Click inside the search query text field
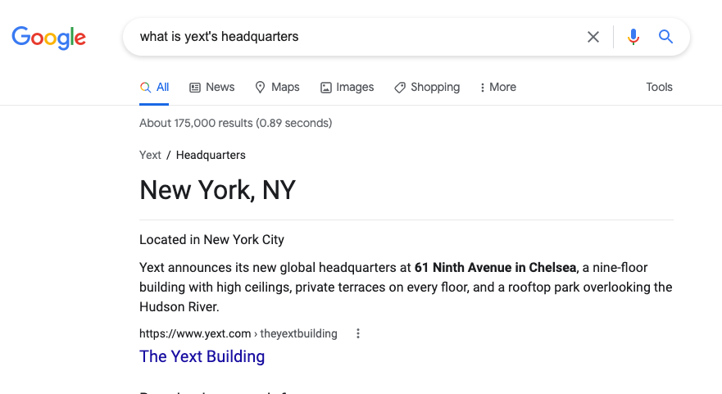Viewport: 722px width, 394px height. pos(350,37)
